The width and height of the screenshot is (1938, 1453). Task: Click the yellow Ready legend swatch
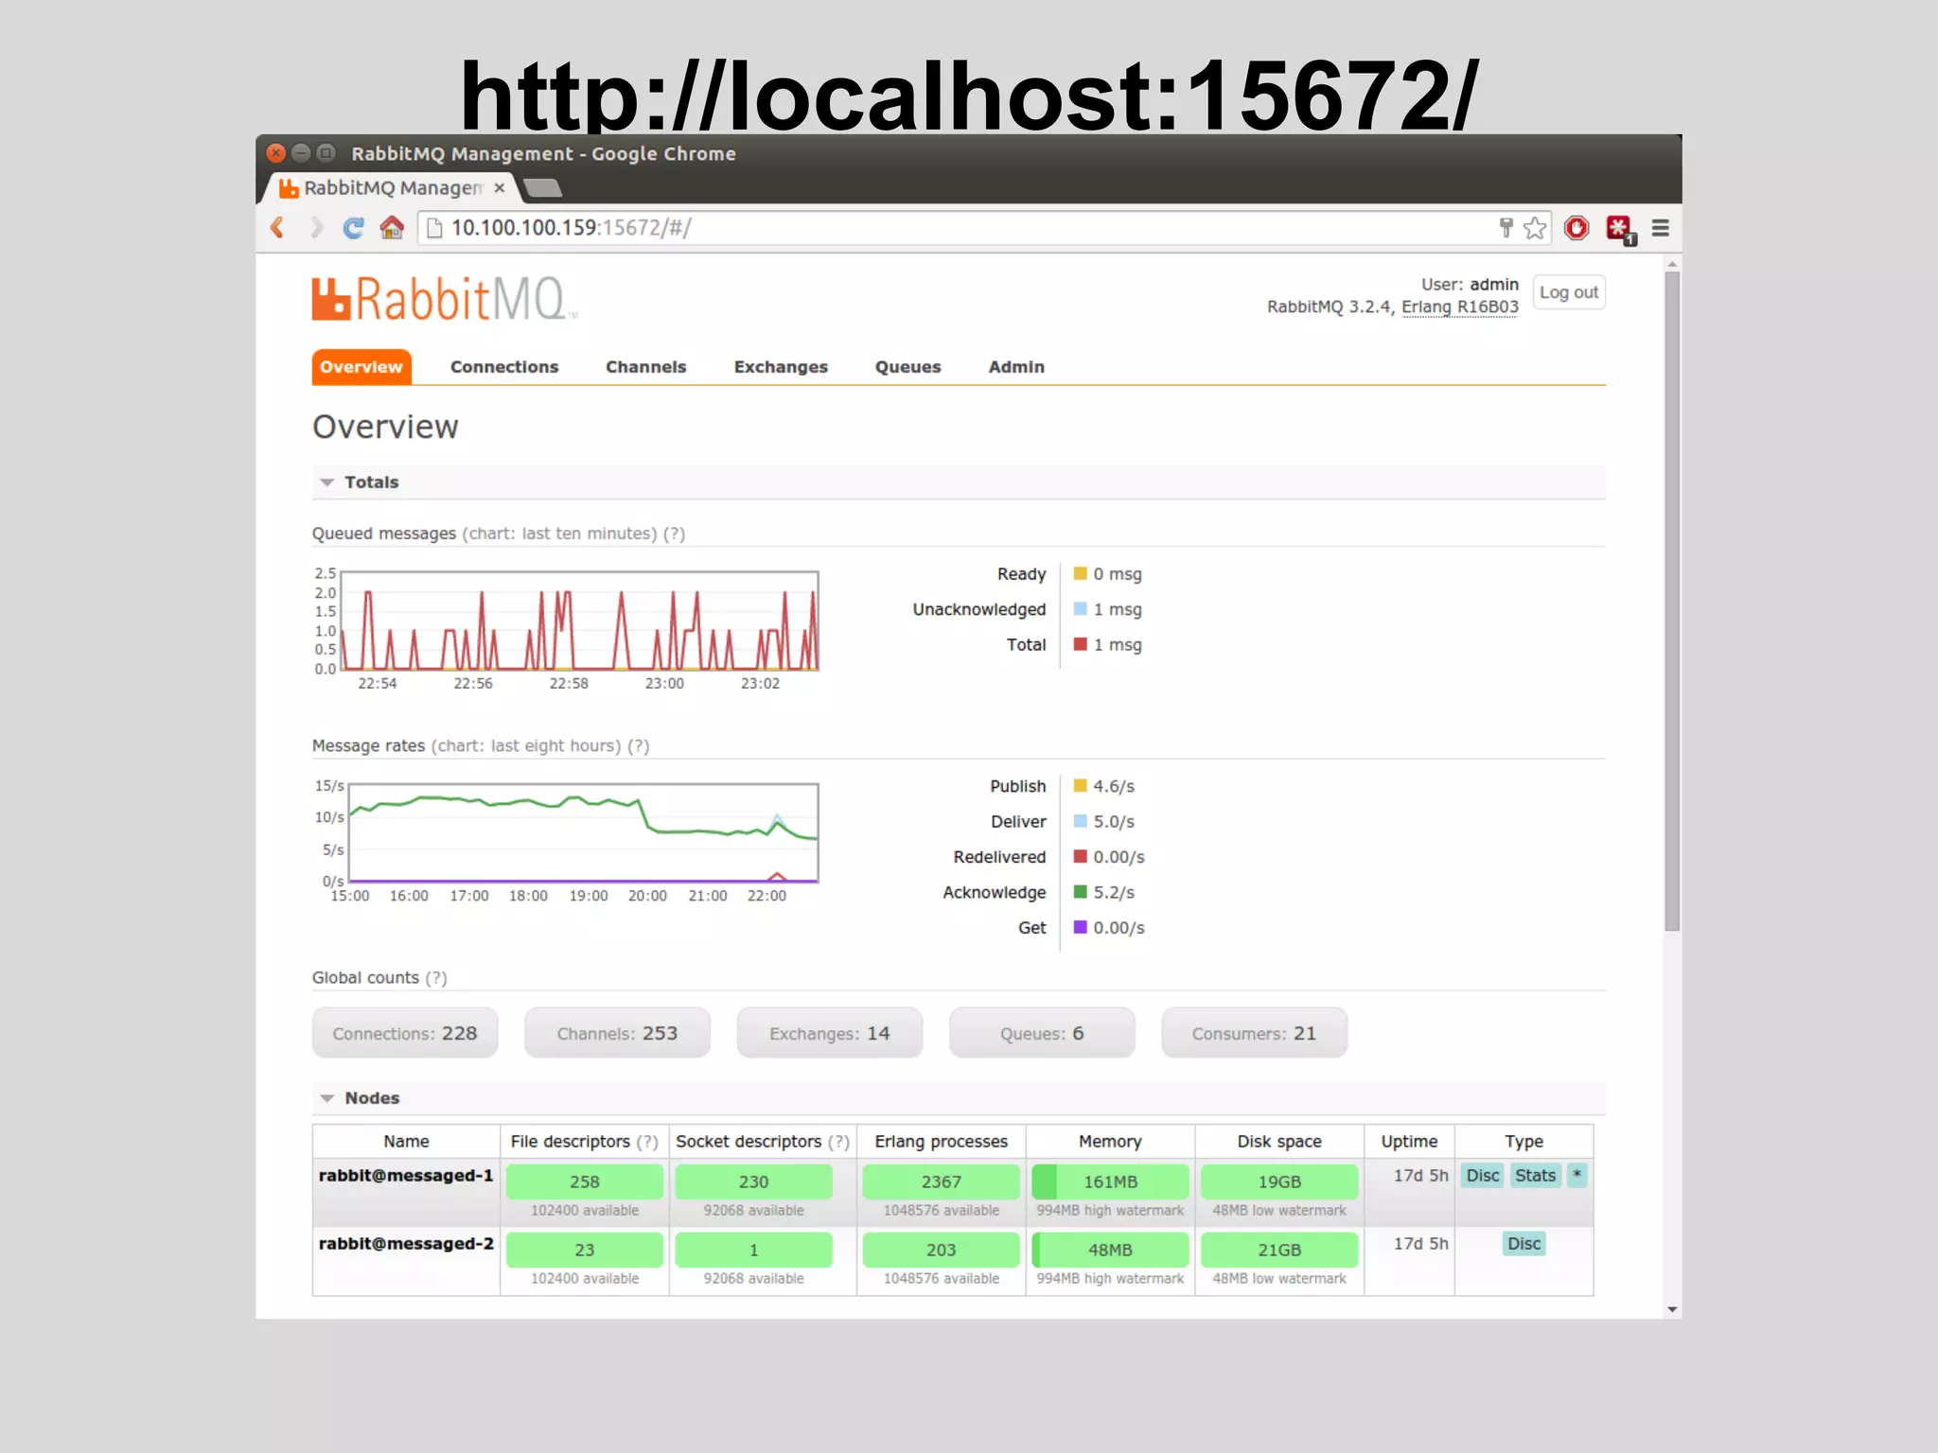pos(1080,573)
